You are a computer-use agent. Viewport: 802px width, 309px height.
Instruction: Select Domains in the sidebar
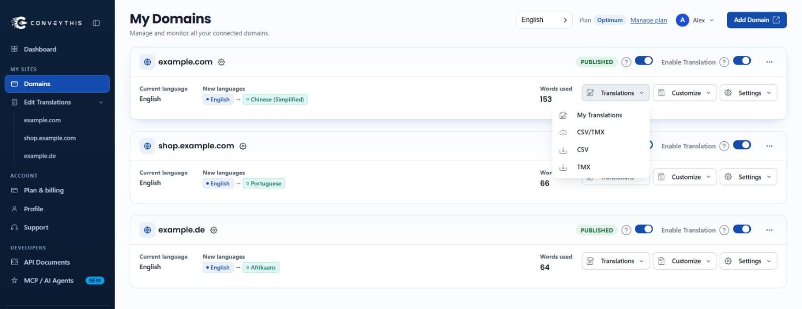pyautogui.click(x=57, y=84)
